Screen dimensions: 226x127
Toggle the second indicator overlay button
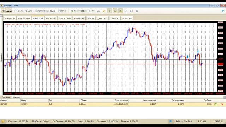coord(120,11)
